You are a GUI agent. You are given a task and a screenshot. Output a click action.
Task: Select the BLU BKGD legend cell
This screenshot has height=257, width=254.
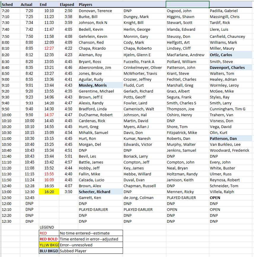[49, 251]
